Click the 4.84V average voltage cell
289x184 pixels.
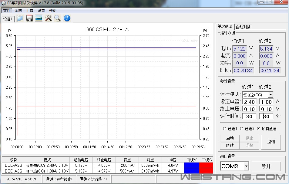click(173, 165)
